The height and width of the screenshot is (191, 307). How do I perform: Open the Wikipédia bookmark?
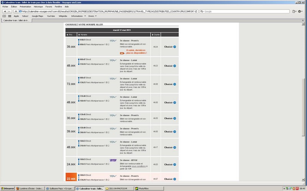click(63, 16)
